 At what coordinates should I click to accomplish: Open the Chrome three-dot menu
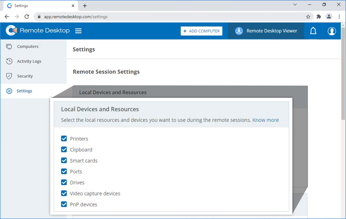(x=339, y=16)
